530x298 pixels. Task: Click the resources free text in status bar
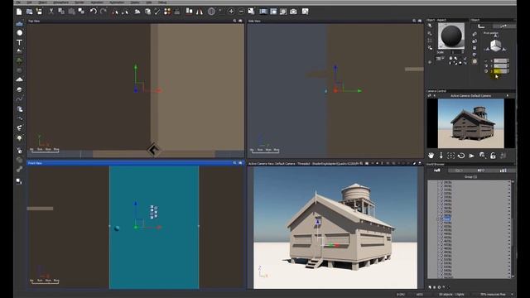click(x=493, y=295)
